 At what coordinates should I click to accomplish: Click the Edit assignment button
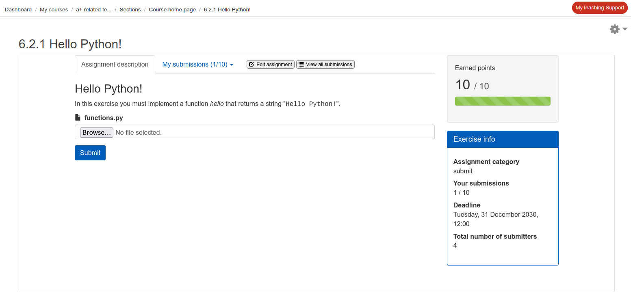coord(271,64)
